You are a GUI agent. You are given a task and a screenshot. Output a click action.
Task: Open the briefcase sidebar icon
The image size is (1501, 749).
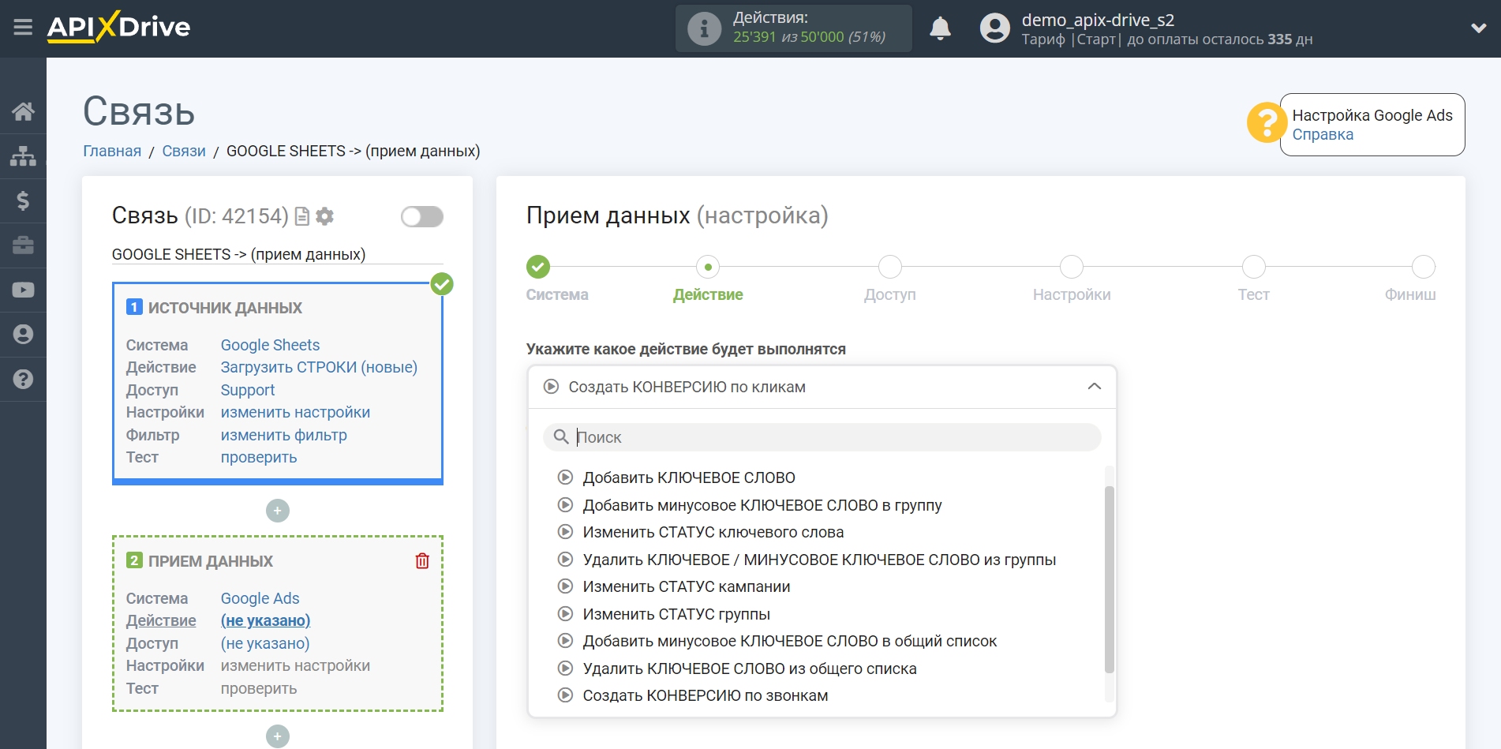(23, 245)
